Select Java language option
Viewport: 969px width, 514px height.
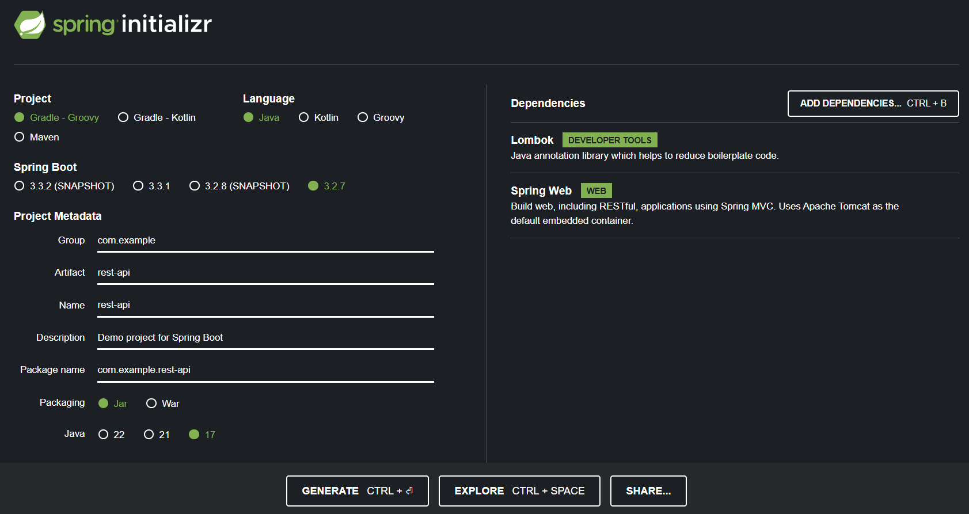click(x=261, y=117)
